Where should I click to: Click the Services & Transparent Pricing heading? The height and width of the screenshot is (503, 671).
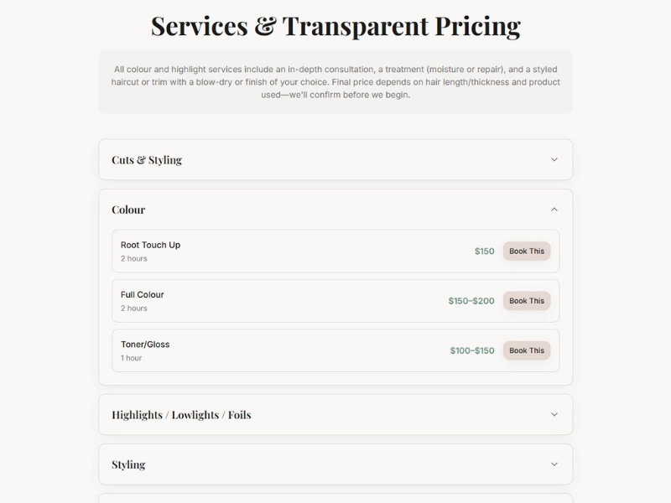[x=335, y=26]
